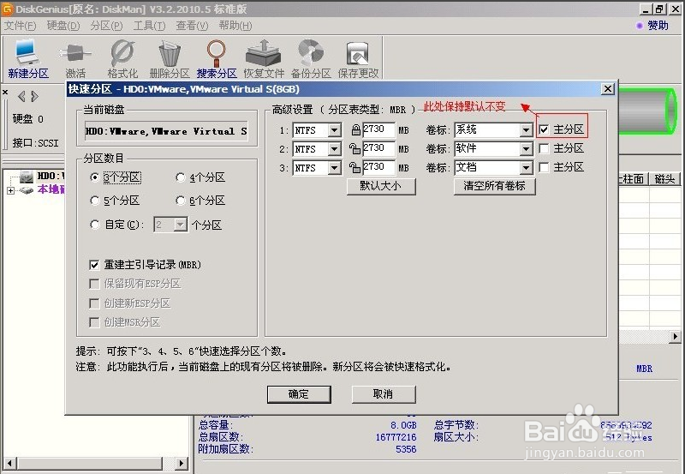This screenshot has width=685, height=474.
Task: Open the custom partition count dropdown
Action: point(180,225)
